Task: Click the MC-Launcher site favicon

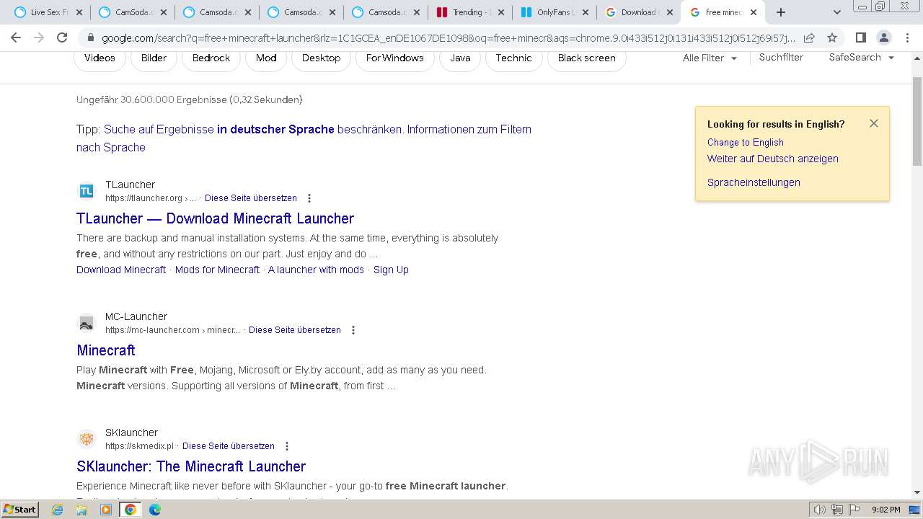Action: click(x=87, y=323)
